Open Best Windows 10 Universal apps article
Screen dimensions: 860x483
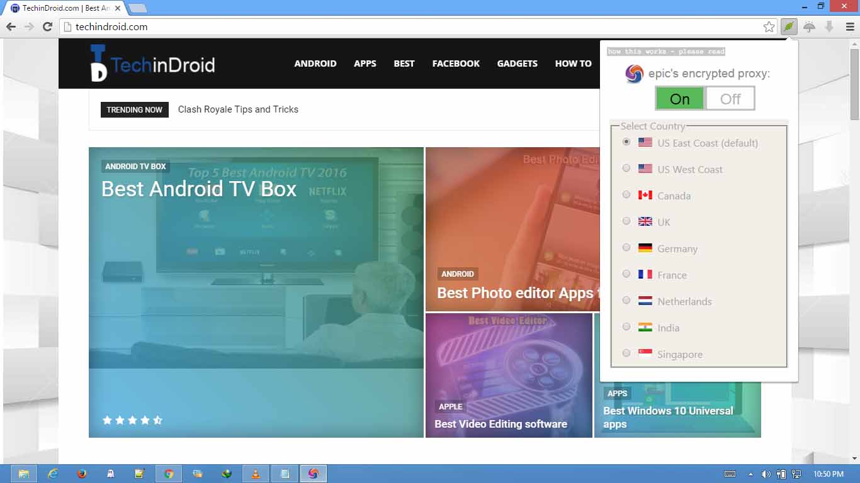(x=668, y=417)
